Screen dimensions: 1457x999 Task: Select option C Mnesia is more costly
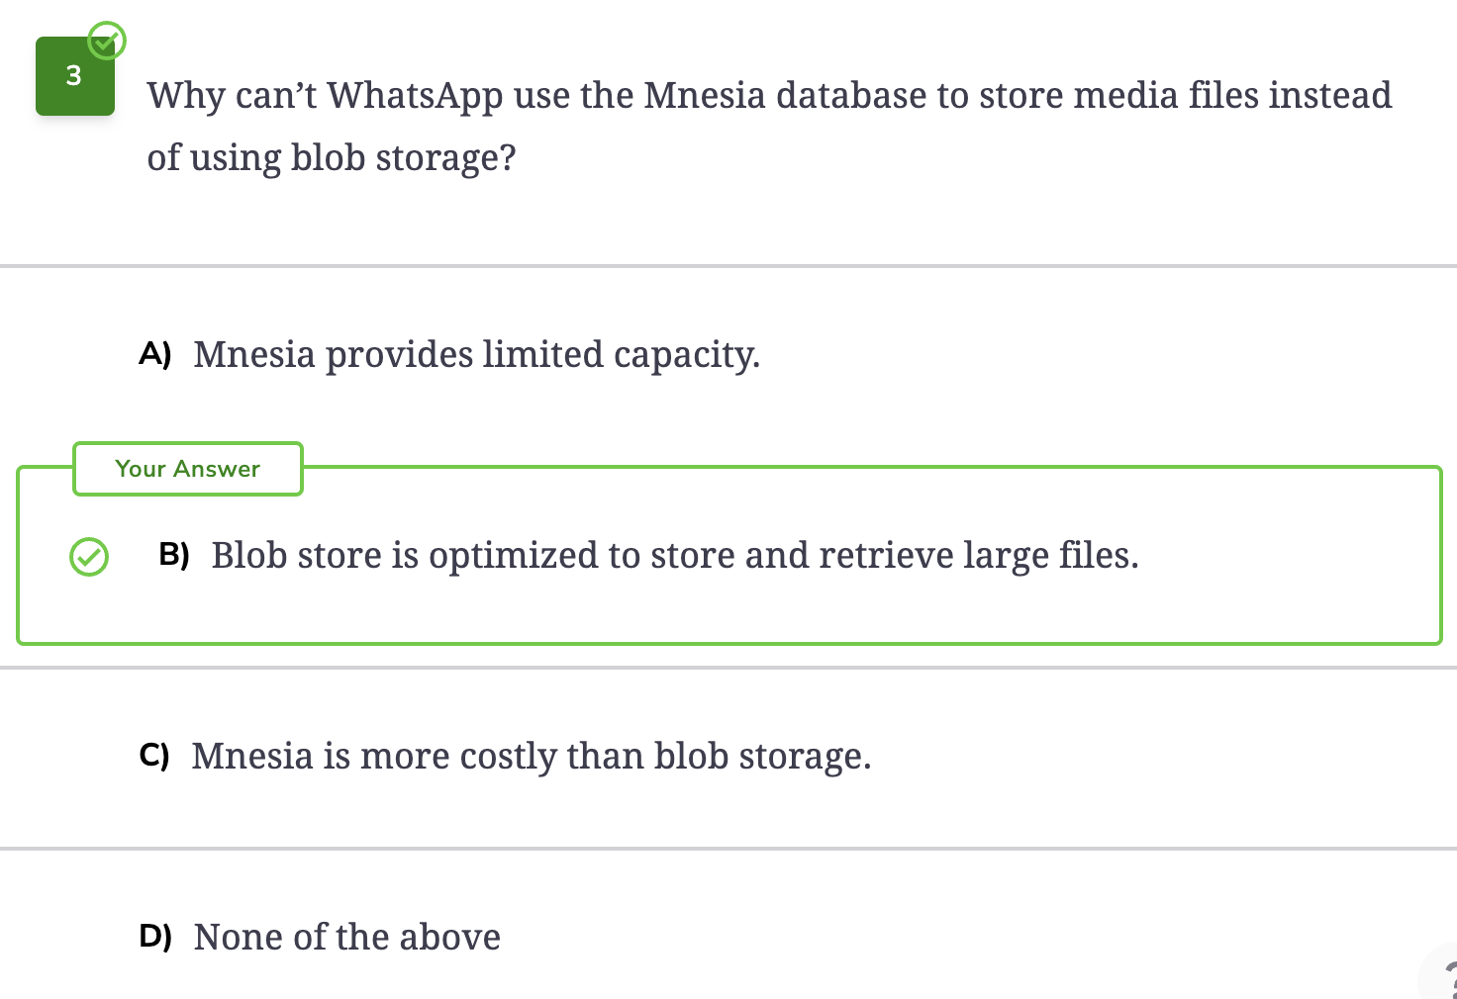click(505, 757)
